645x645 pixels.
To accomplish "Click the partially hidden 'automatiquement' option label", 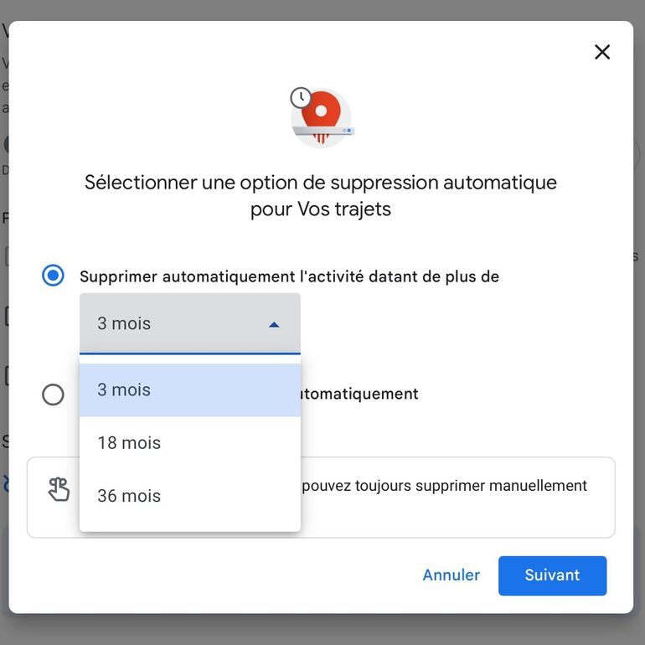I will 360,394.
